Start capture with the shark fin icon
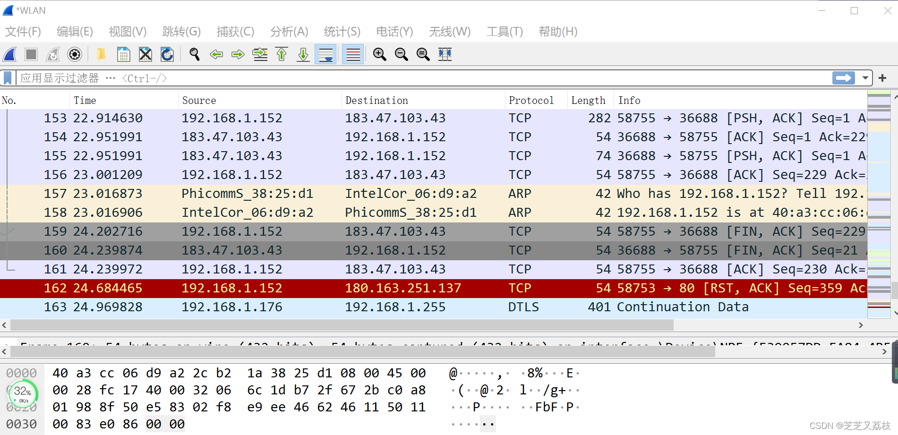This screenshot has width=898, height=435. point(10,54)
